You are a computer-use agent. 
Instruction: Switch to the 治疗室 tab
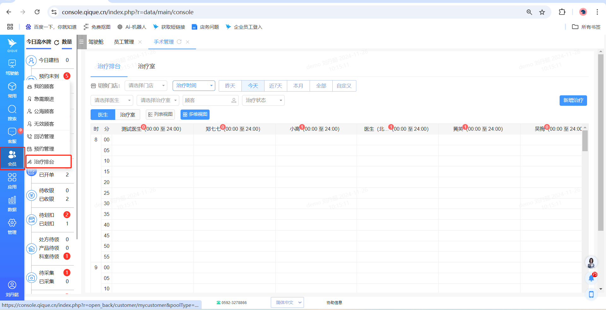click(x=146, y=66)
